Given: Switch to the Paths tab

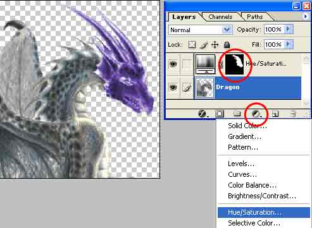Looking at the screenshot, I should coord(255,17).
